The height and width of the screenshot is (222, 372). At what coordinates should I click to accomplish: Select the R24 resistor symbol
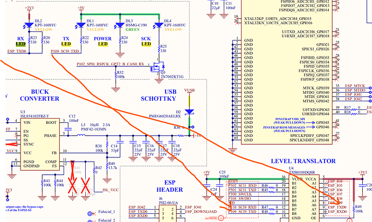[x=120, y=40]
